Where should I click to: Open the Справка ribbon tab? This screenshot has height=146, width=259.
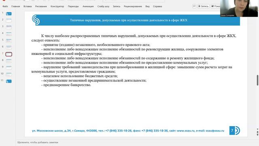157,6
